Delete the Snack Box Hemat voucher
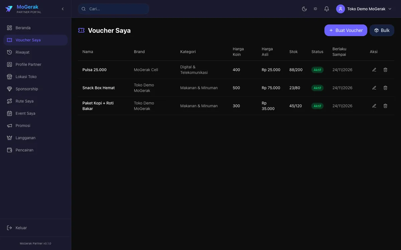The width and height of the screenshot is (401, 250). click(x=385, y=88)
